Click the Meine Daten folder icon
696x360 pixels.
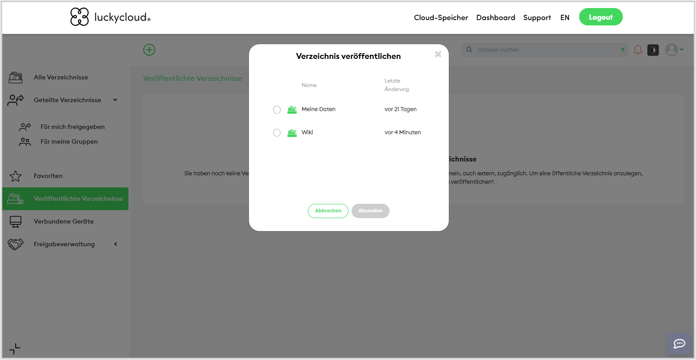(292, 109)
